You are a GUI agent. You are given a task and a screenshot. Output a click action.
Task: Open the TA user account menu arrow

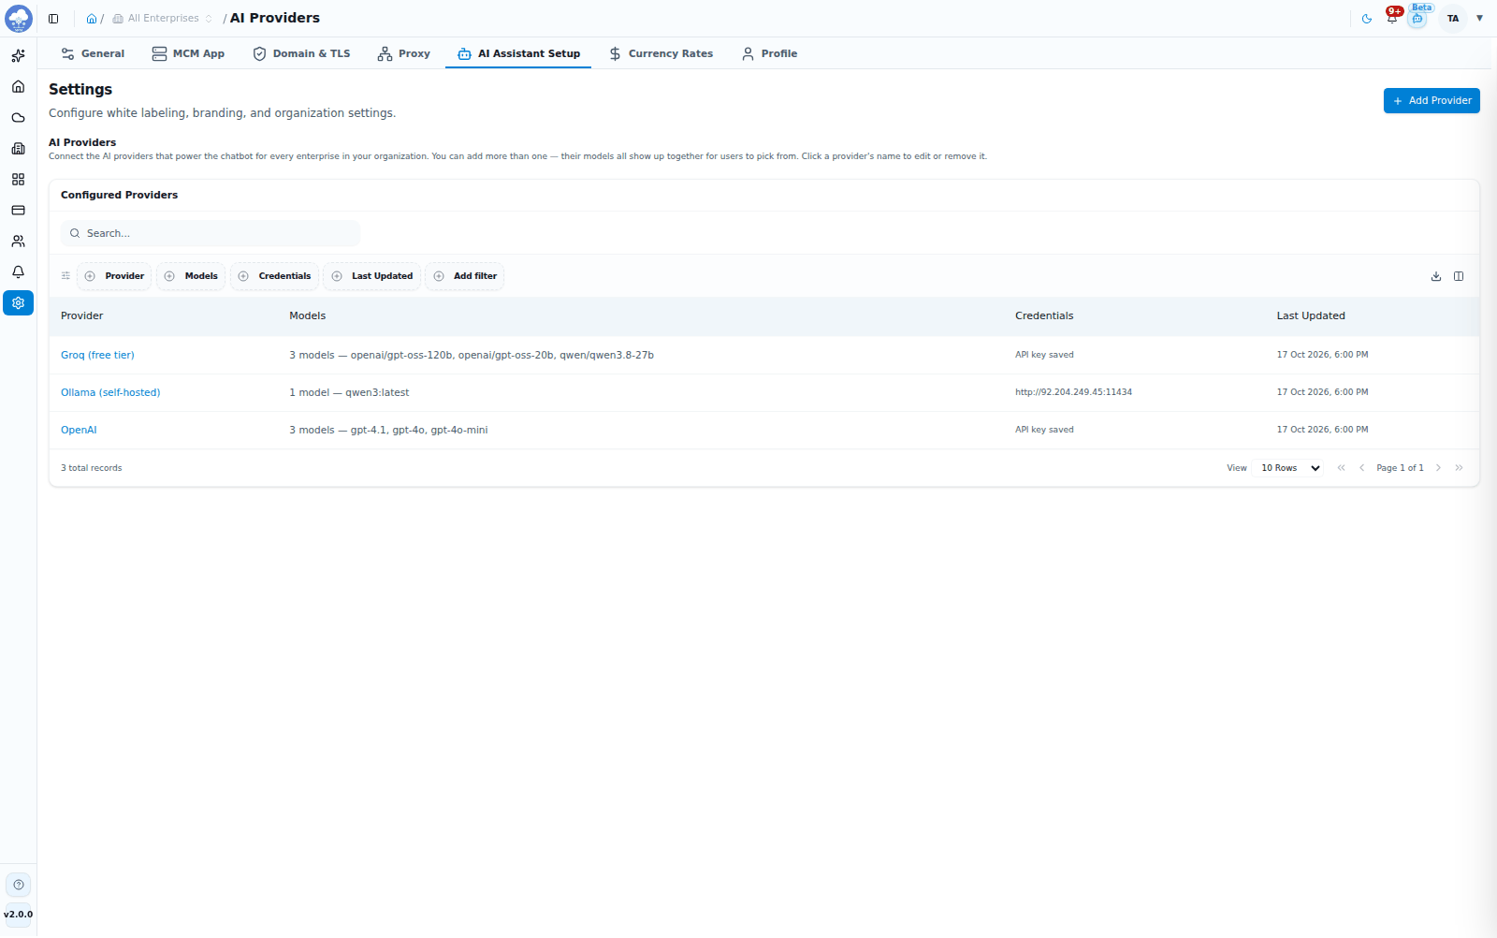click(x=1479, y=19)
